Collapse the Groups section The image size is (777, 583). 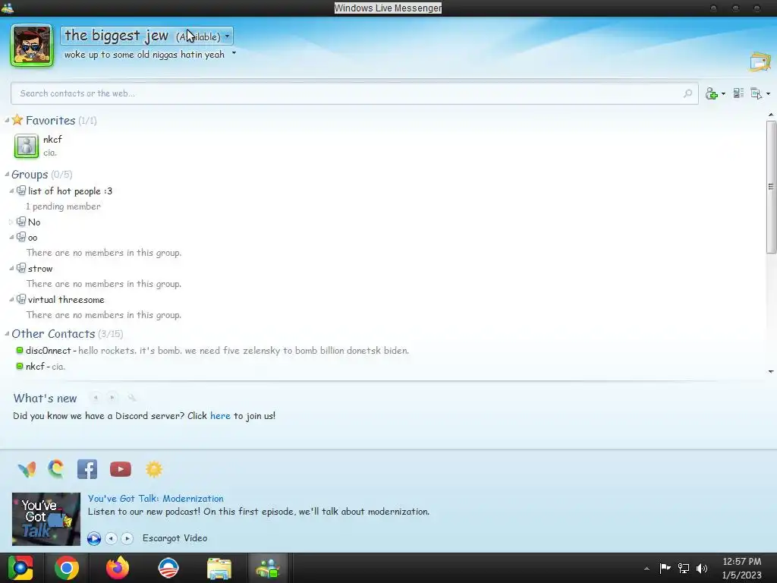pos(7,174)
